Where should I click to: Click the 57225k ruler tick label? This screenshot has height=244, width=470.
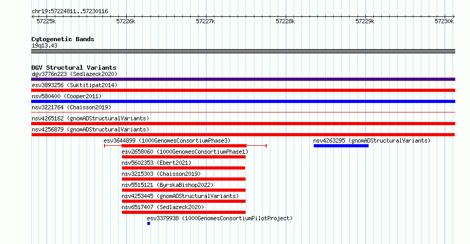pyautogui.click(x=46, y=21)
